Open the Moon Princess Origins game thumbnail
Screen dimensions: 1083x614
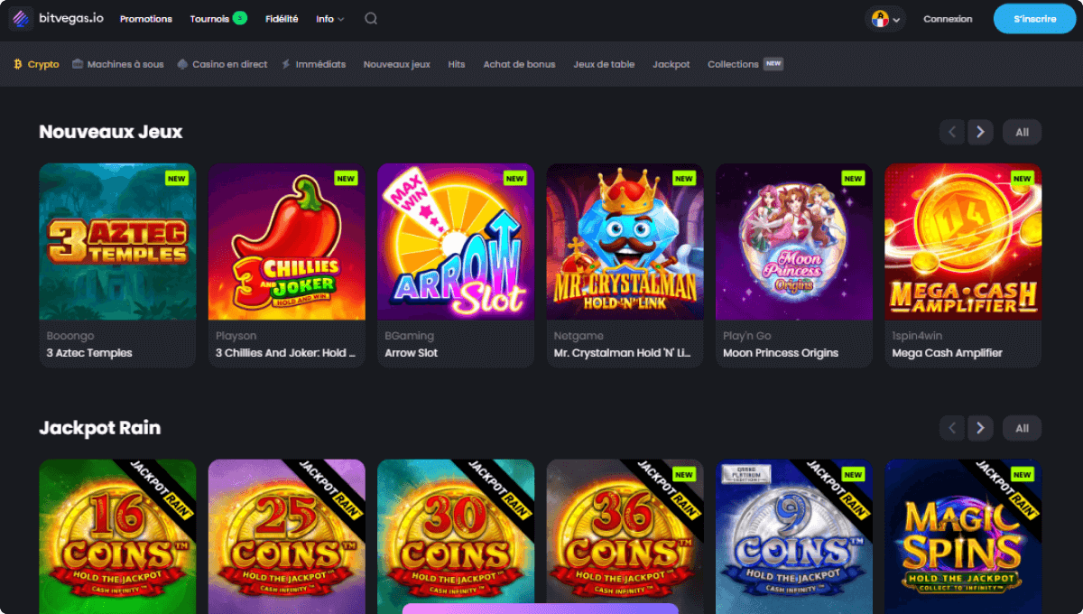coord(794,241)
